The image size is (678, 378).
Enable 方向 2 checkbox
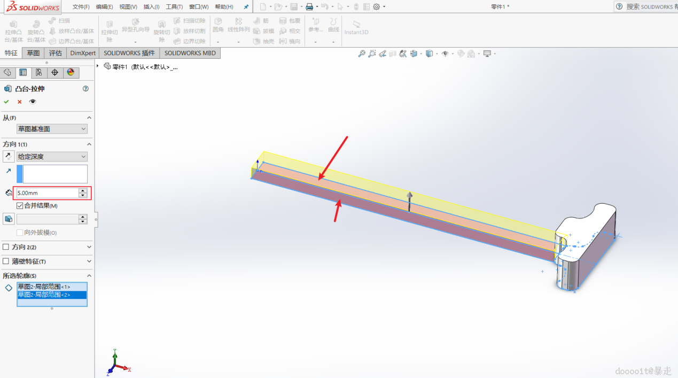pos(6,247)
